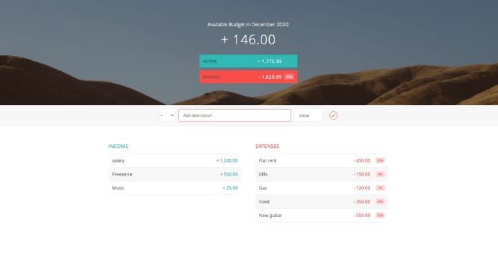Click the Food percentage badge
498x264 pixels.
[x=380, y=202]
